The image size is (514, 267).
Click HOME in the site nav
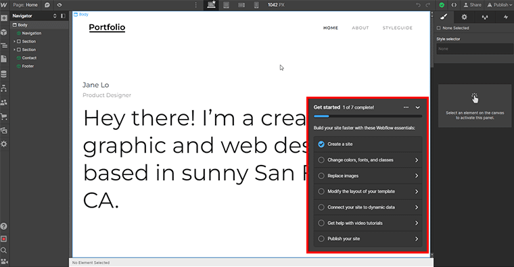click(x=331, y=28)
